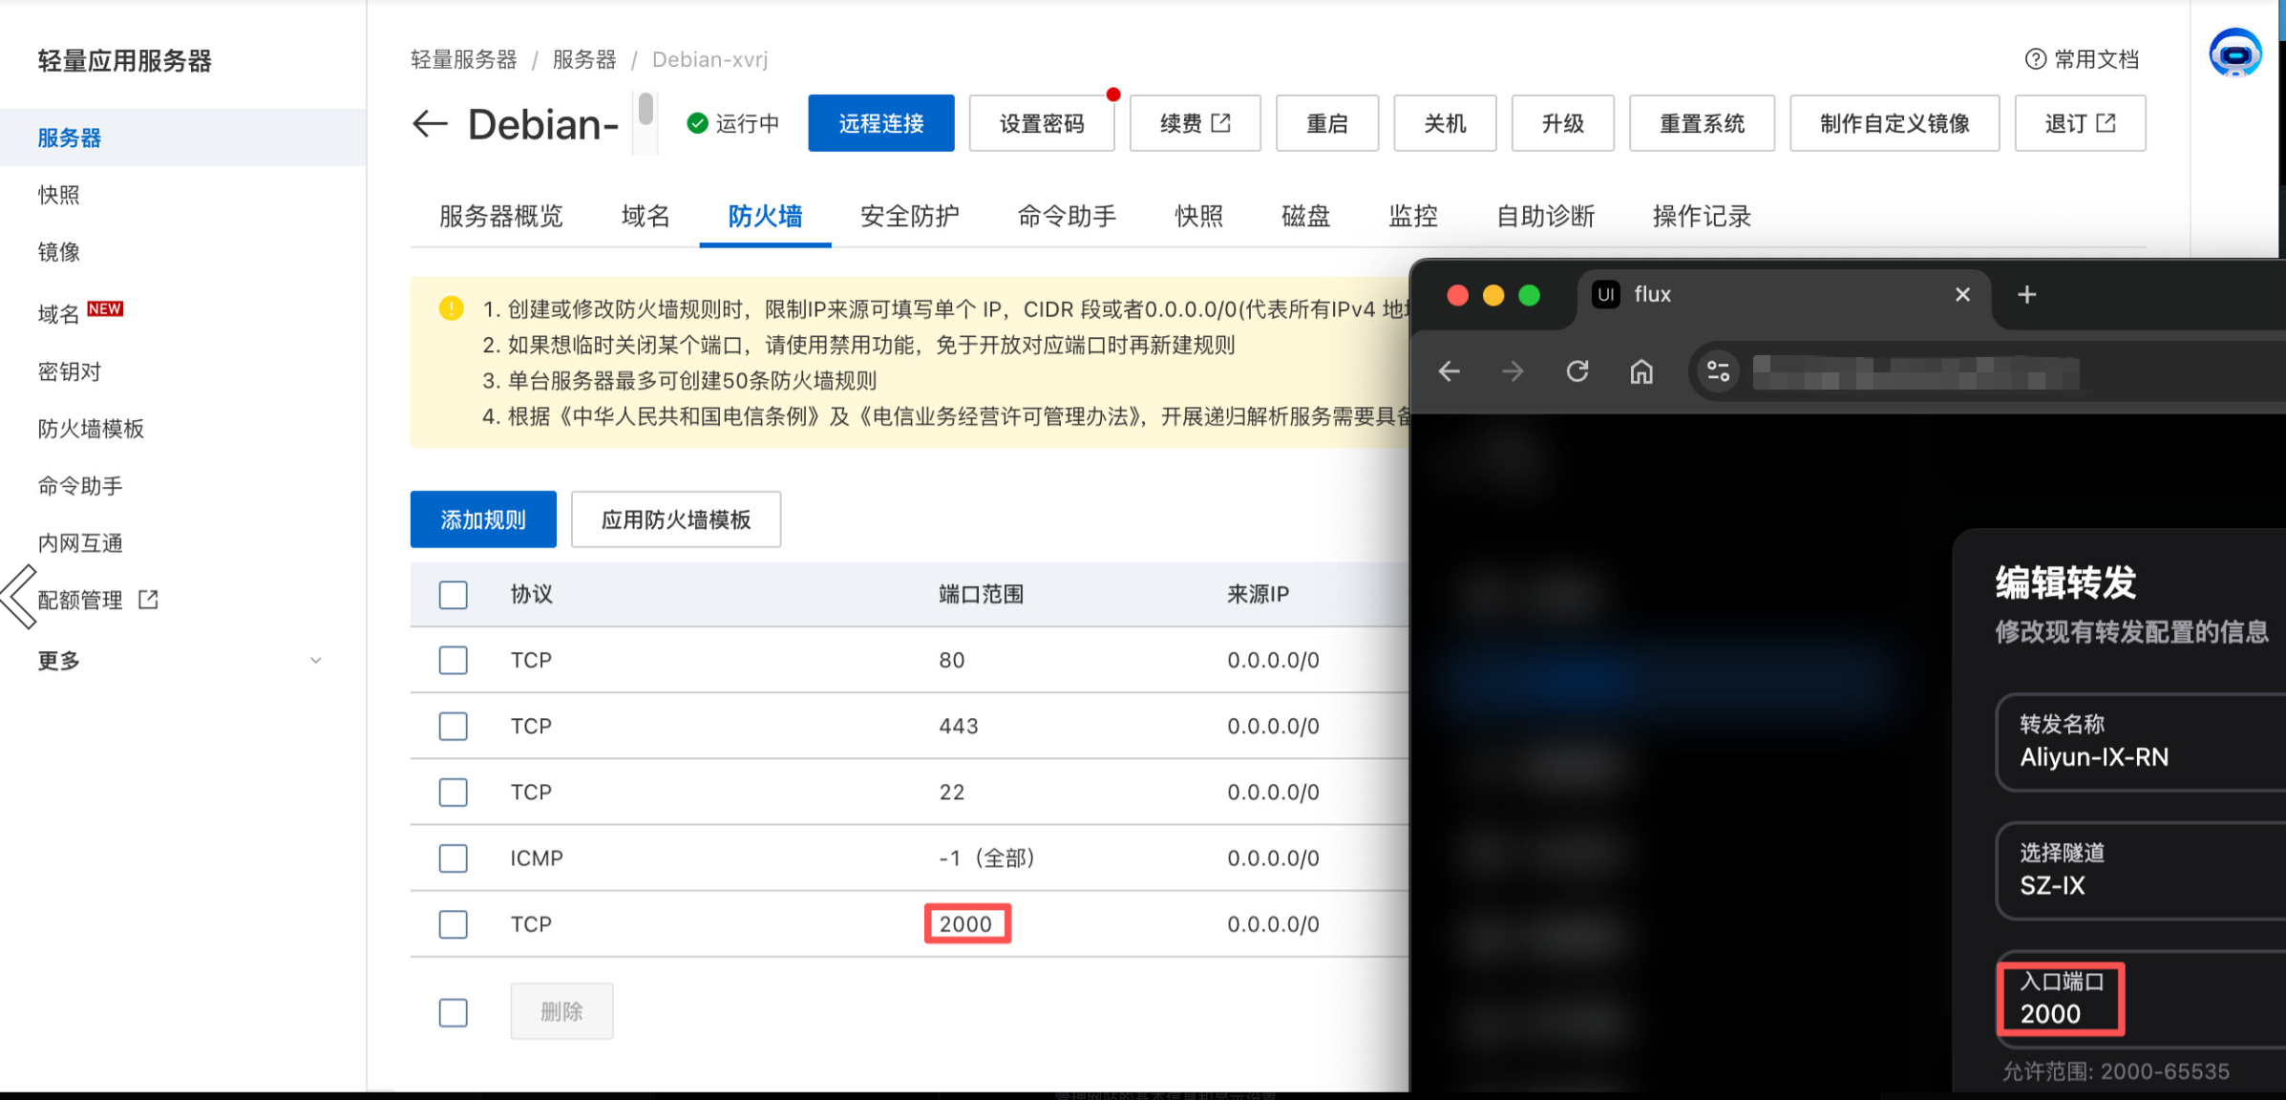Go to browser home page
Viewport: 2286px width, 1100px height.
point(1641,371)
